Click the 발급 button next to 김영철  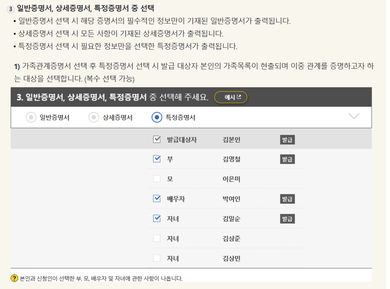[x=286, y=159]
